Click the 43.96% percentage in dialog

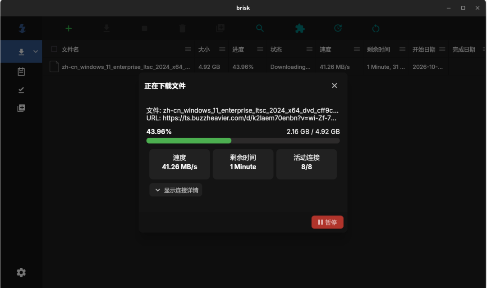pos(159,131)
